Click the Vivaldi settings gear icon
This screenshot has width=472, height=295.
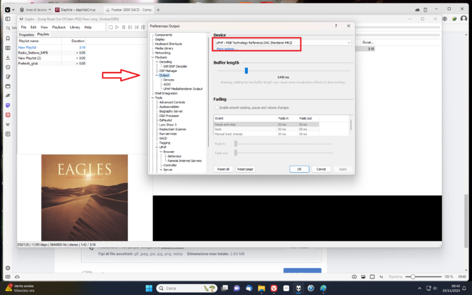pyautogui.click(x=8, y=268)
